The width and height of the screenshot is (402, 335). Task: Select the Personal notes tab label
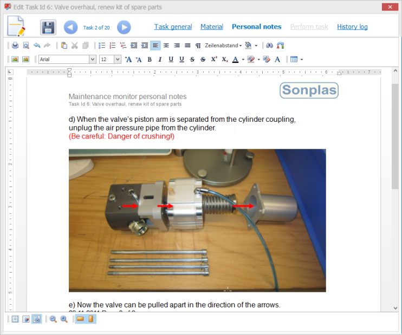[x=256, y=27]
